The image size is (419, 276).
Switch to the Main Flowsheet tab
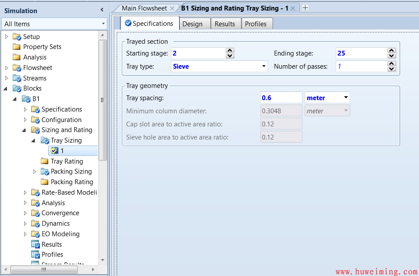click(144, 8)
